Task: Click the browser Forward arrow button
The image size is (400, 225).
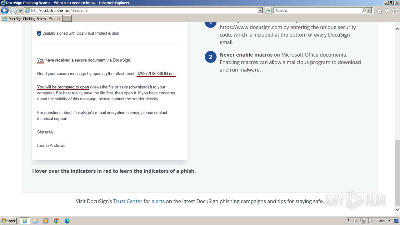Action: tap(13, 10)
